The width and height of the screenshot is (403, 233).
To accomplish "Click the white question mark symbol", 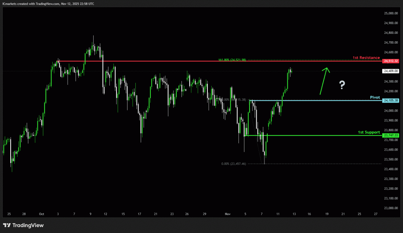I will [342, 84].
